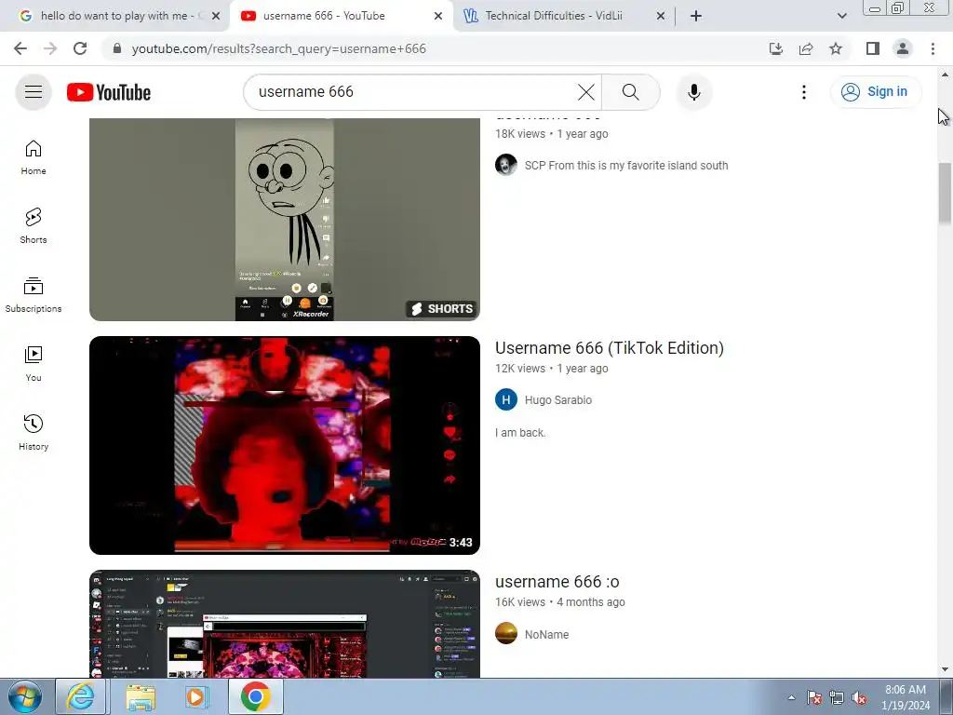This screenshot has height=715, width=953.
Task: Visit Hugo Sarabio channel name
Action: 558,400
